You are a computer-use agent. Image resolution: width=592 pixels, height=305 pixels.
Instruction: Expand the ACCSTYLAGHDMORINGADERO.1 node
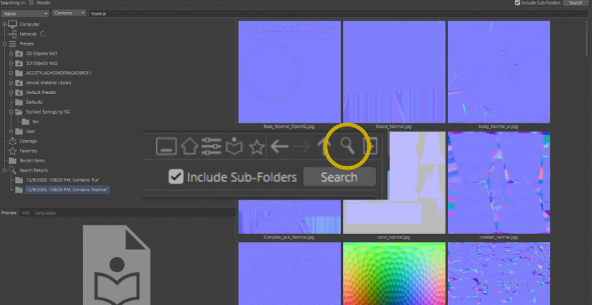pyautogui.click(x=11, y=73)
